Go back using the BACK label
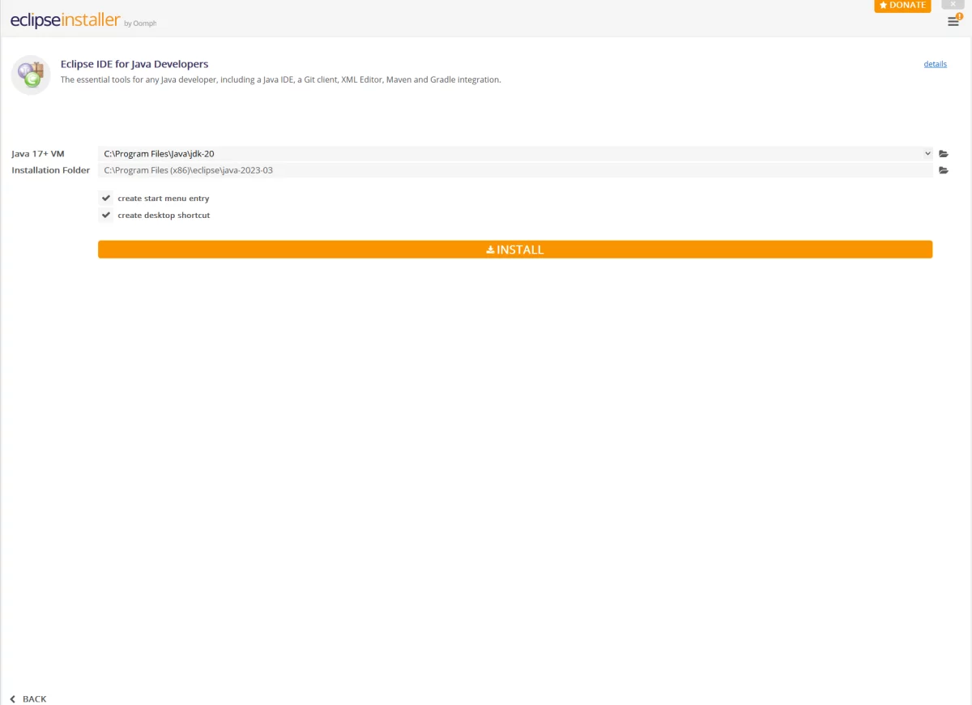Image resolution: width=972 pixels, height=705 pixels. (35, 699)
